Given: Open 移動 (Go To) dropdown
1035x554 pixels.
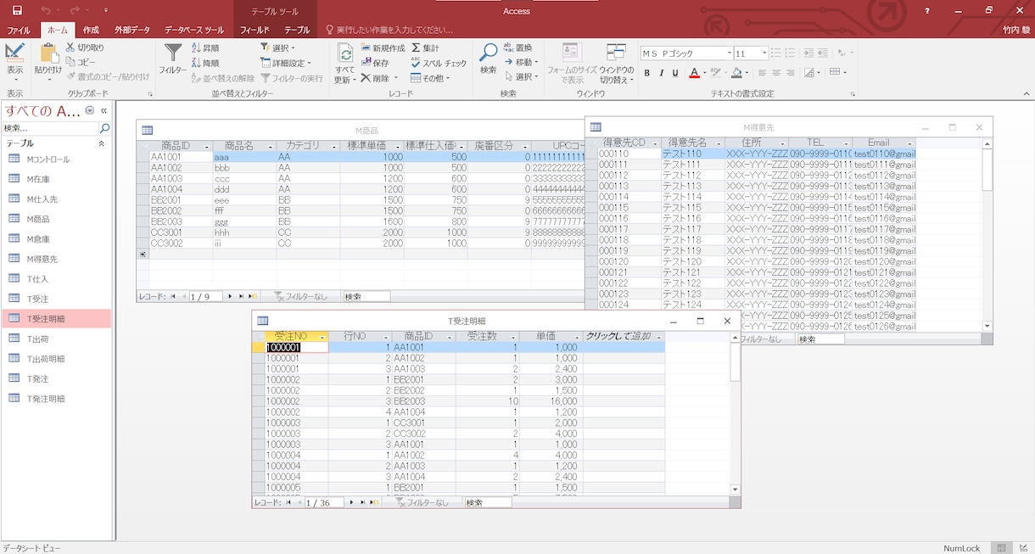Looking at the screenshot, I should [x=521, y=62].
